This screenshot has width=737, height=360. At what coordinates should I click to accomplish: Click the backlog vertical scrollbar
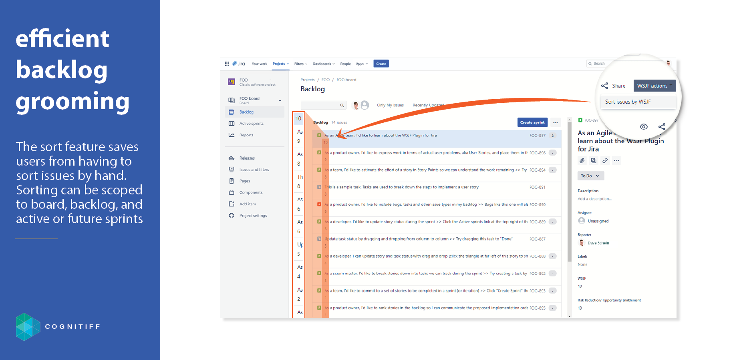[x=570, y=192]
